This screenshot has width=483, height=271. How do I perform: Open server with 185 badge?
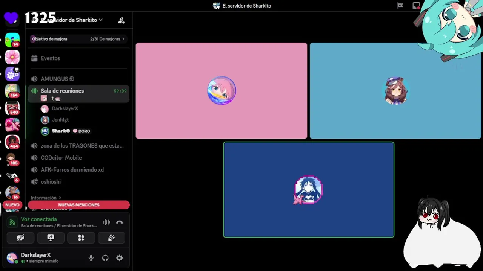point(12,160)
